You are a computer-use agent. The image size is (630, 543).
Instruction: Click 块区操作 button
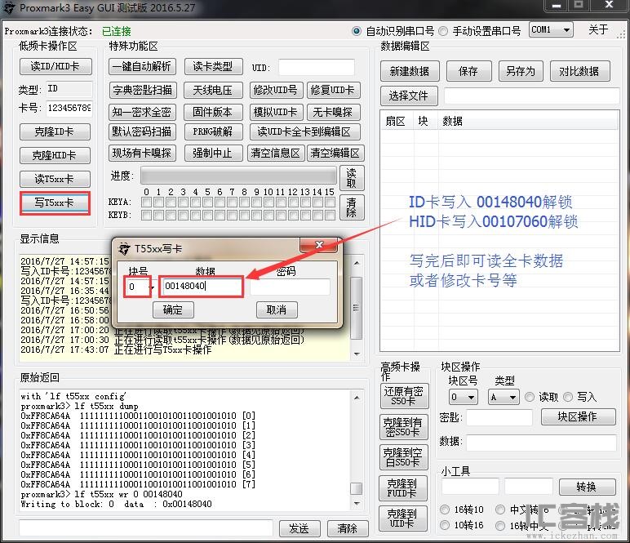click(x=578, y=416)
